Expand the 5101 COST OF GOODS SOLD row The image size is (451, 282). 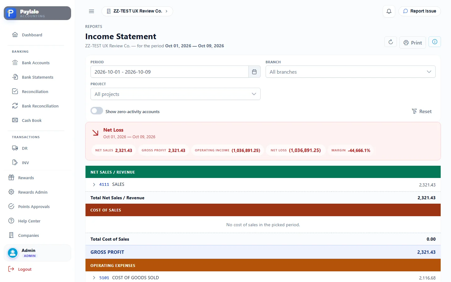94,278
